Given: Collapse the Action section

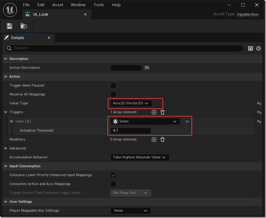Looking at the screenshot, I should 6,77.
